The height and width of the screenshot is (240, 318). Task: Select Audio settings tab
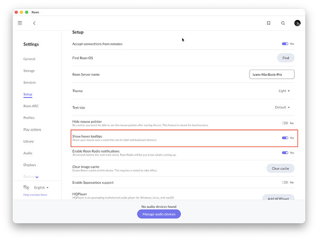pos(28,153)
